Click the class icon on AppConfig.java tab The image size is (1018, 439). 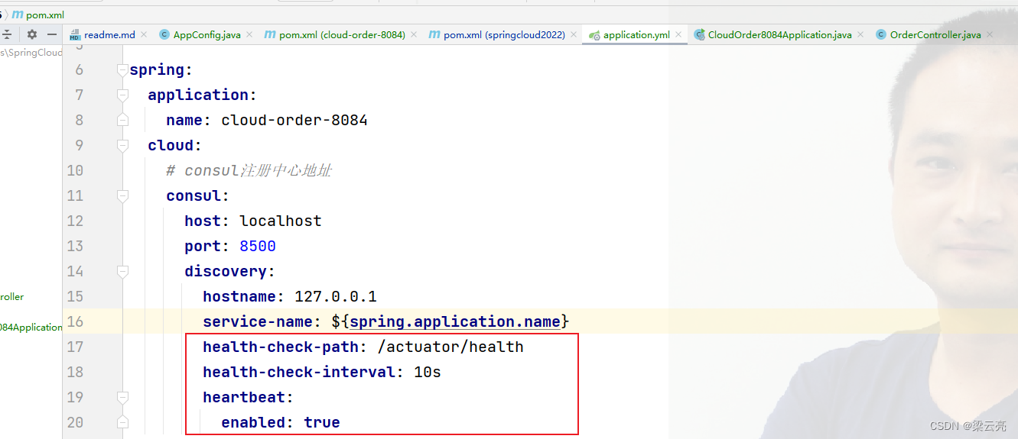[x=164, y=34]
